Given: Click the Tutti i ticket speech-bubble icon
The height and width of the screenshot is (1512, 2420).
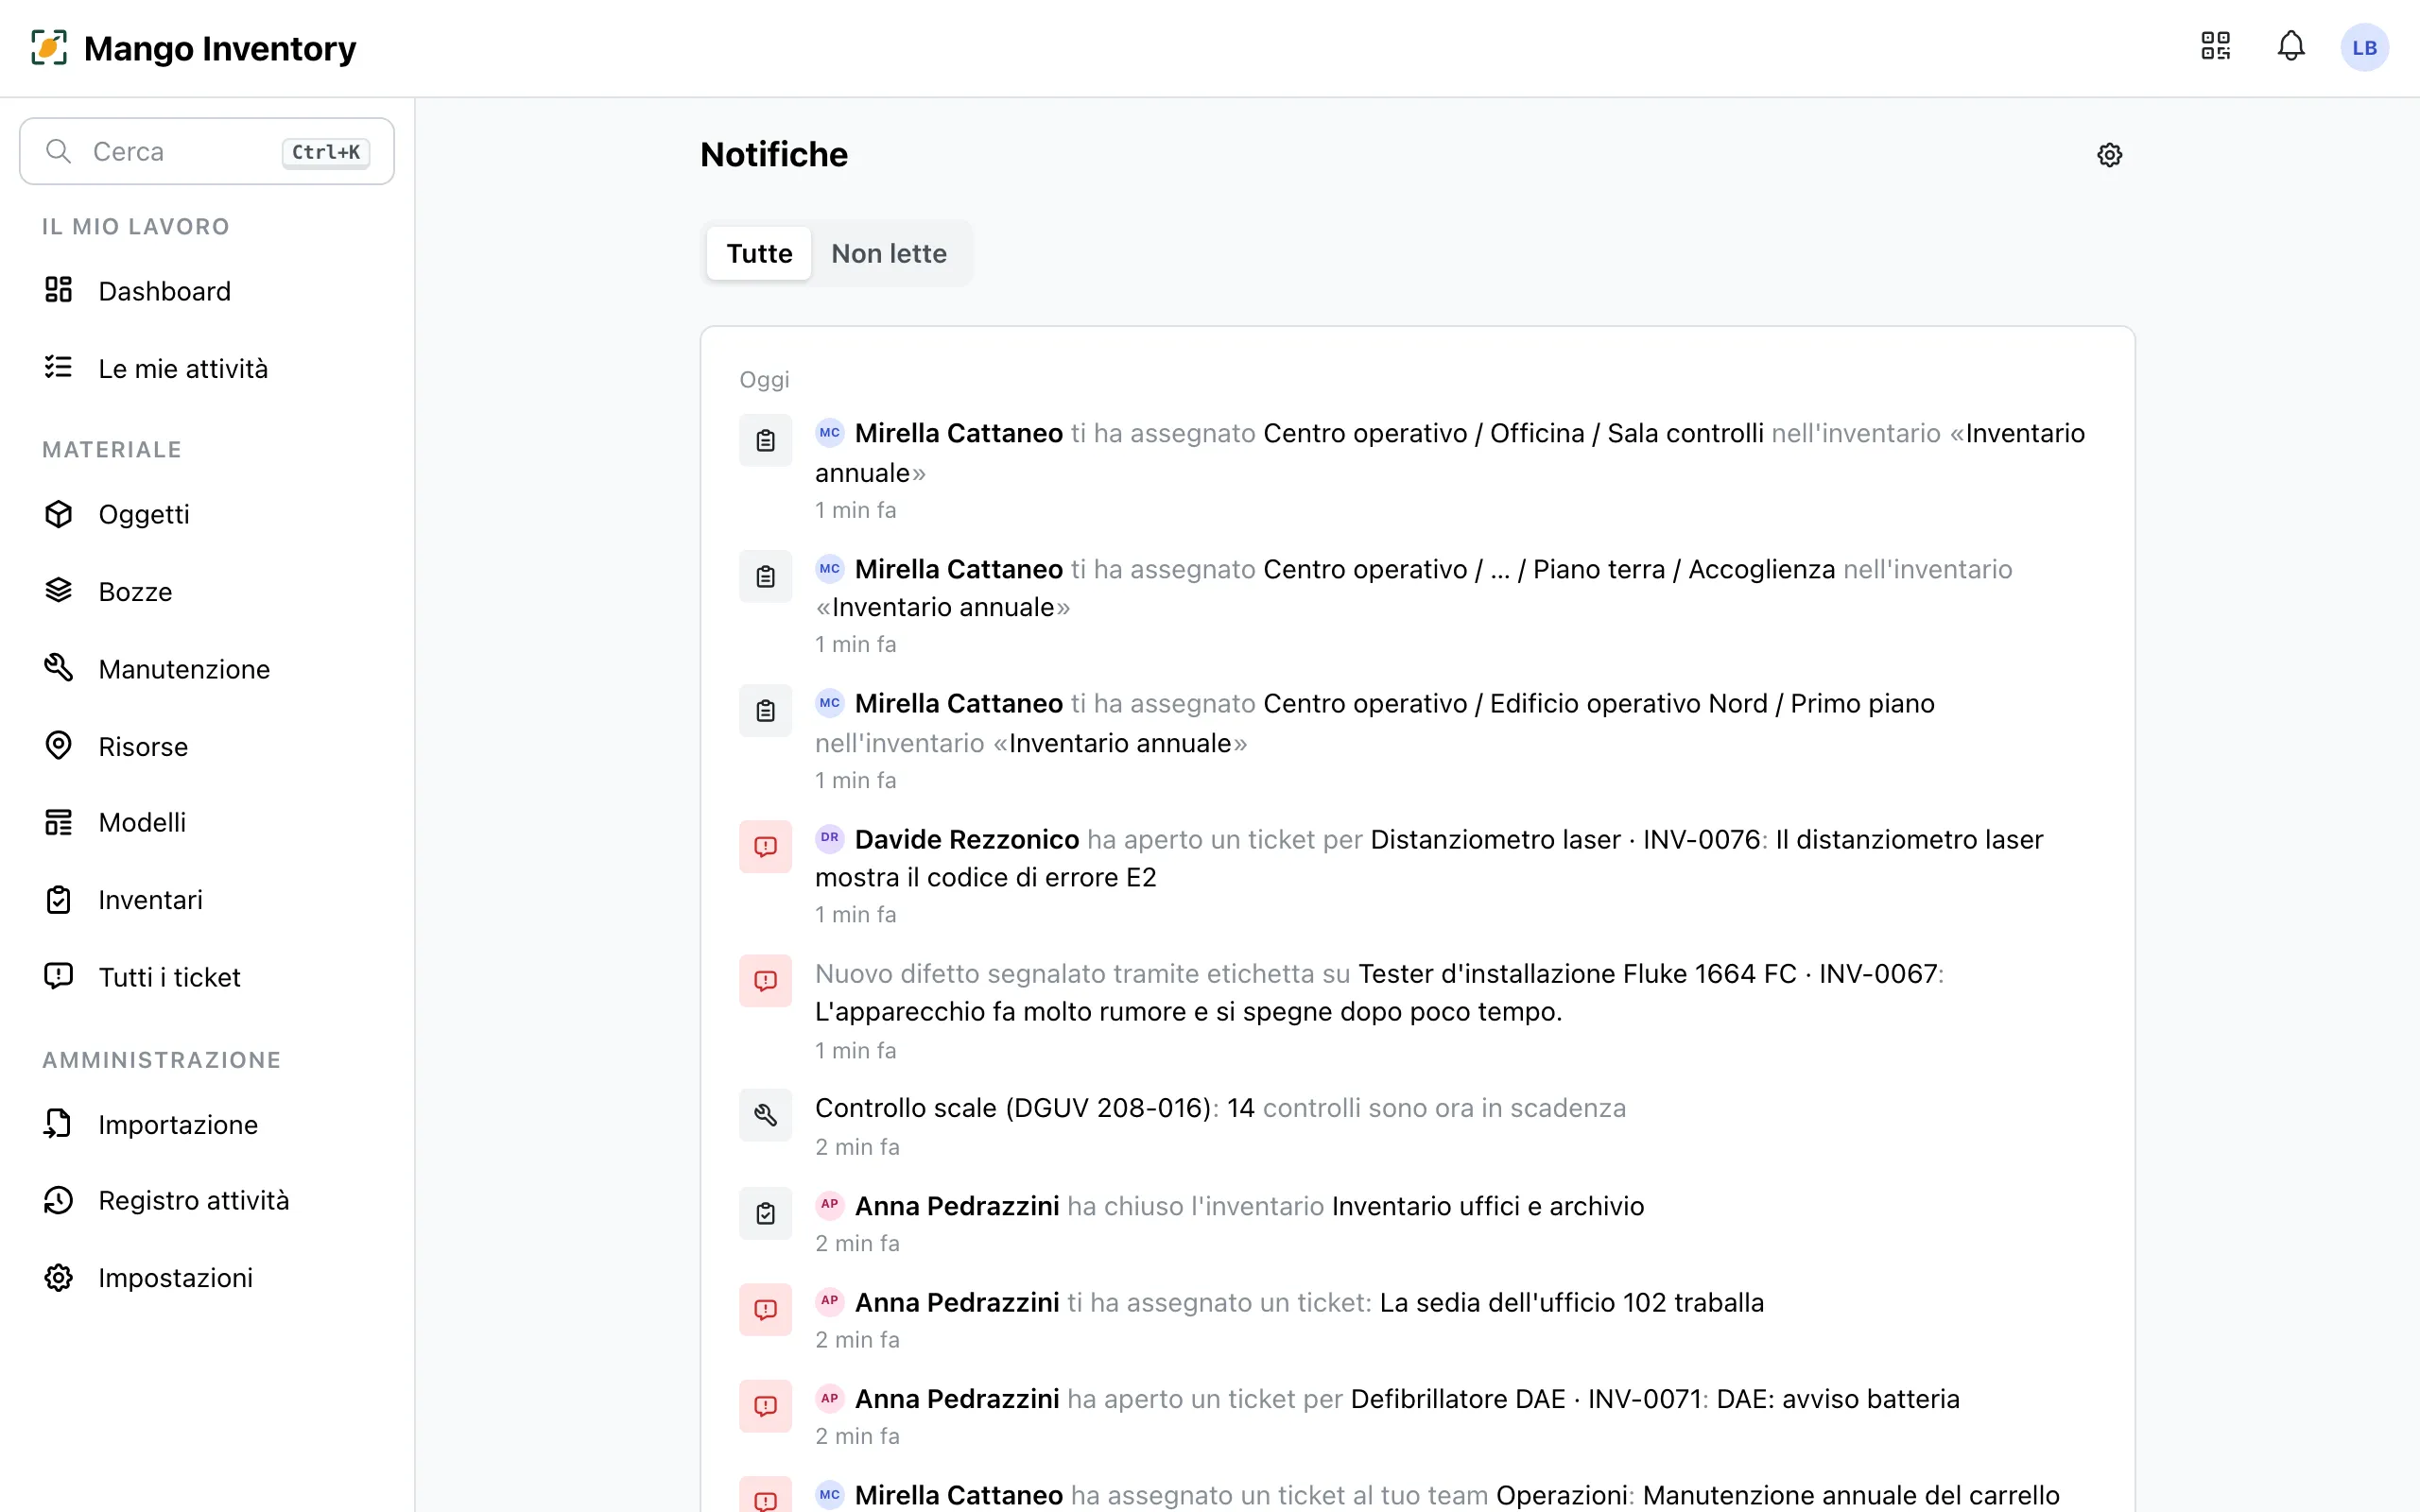Looking at the screenshot, I should pyautogui.click(x=59, y=976).
